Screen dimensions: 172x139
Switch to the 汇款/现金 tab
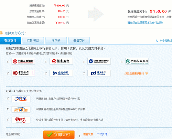pyautogui.click(x=33, y=41)
